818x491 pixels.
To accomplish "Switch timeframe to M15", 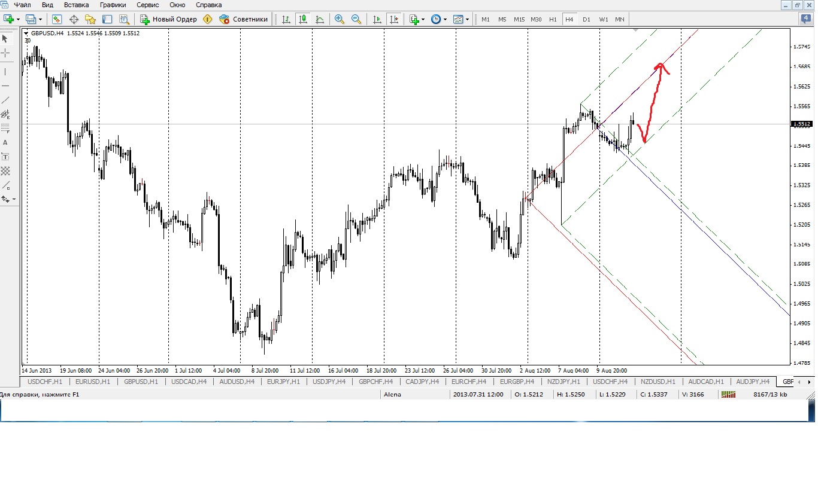I will point(519,19).
